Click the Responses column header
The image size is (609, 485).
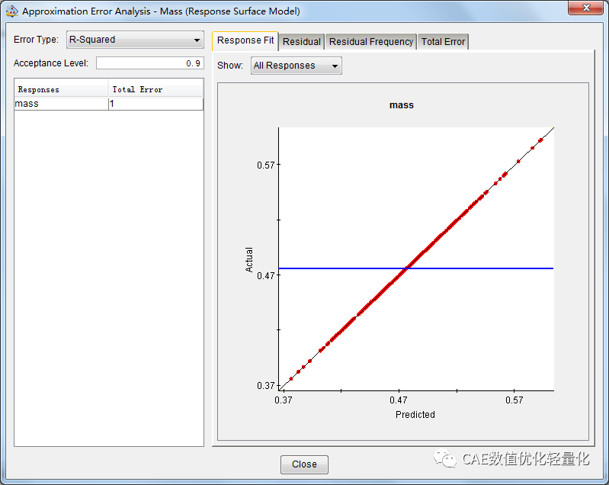pos(61,89)
